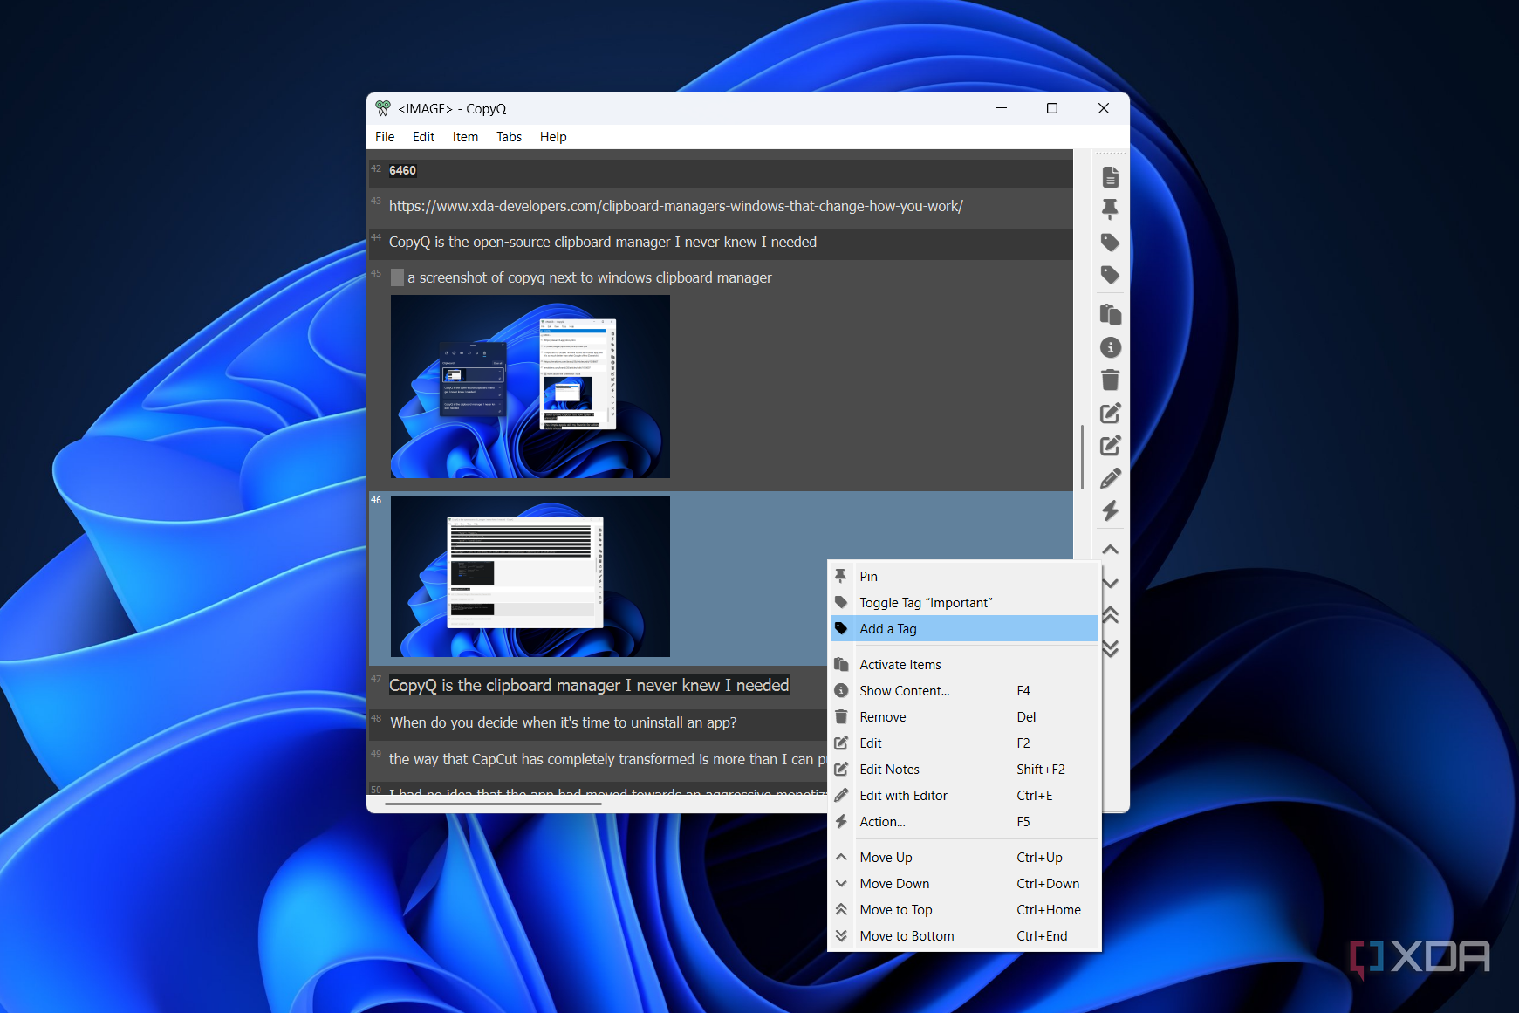Click the horizontal scrollbar under the item list
Screen dimensions: 1519x1013
(493, 804)
